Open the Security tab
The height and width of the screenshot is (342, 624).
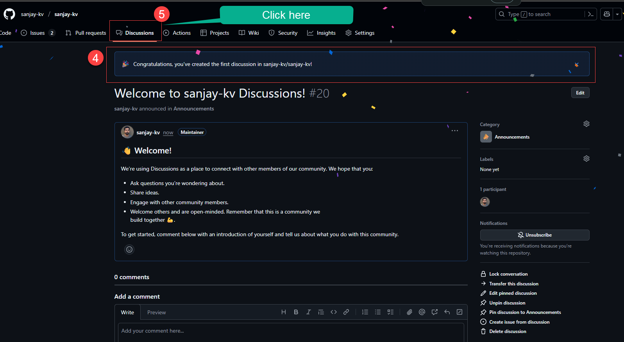coord(283,33)
